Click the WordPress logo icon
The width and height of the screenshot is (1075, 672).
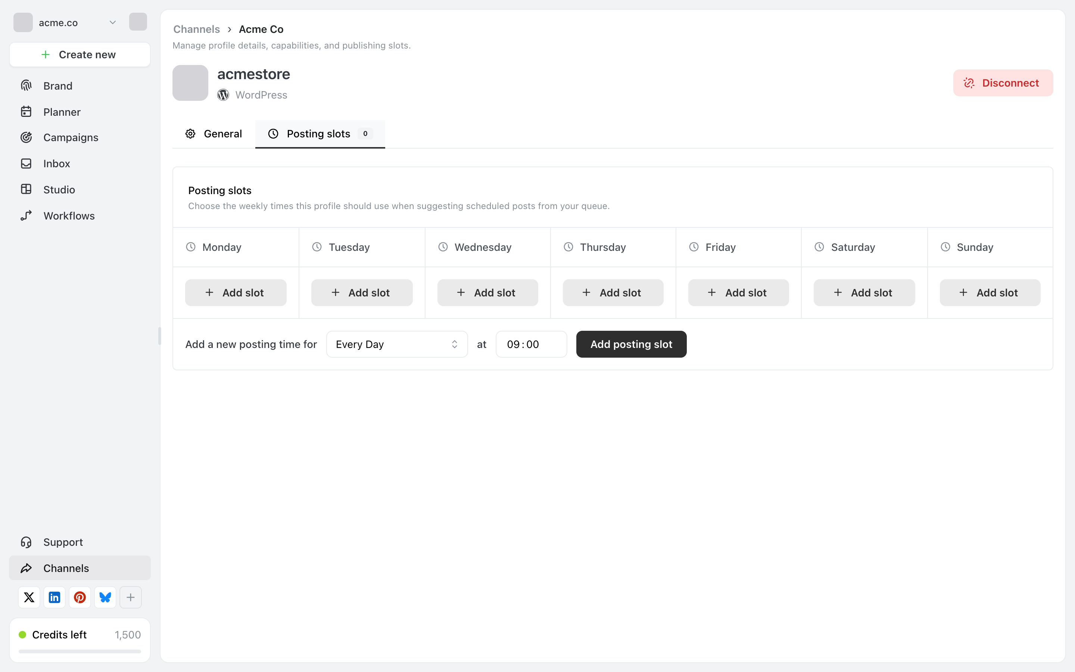click(x=223, y=95)
